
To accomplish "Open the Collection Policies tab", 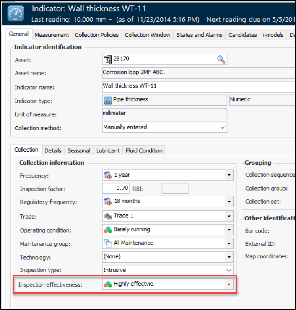I will (x=97, y=35).
